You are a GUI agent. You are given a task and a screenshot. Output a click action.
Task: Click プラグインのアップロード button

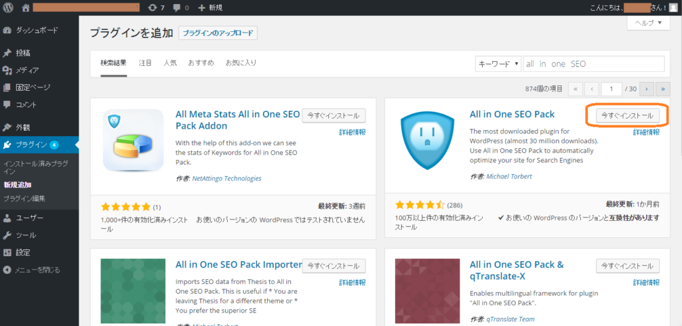click(218, 33)
